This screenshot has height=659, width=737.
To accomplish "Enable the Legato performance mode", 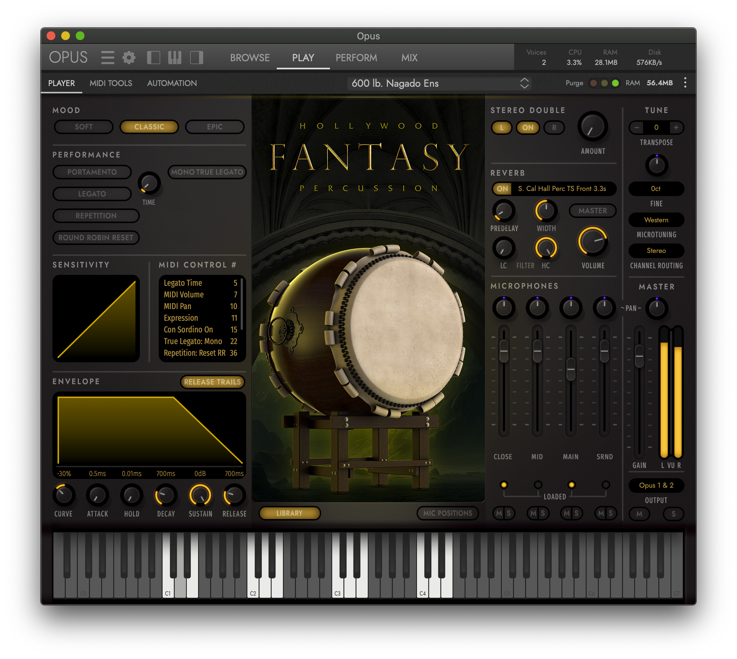I will point(92,194).
